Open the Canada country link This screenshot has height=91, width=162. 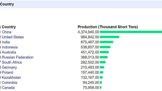coord(8,88)
